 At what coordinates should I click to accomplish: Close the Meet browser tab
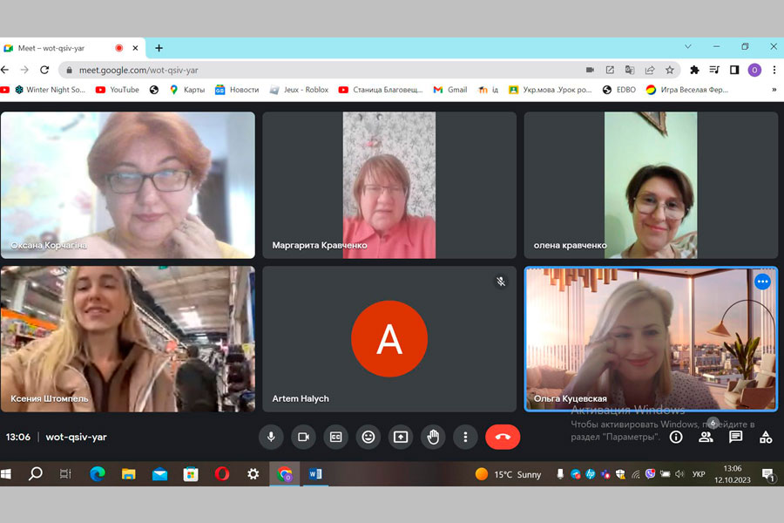(x=135, y=48)
